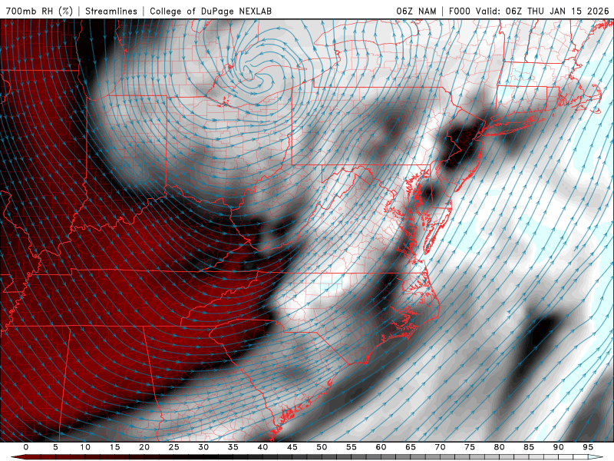
Task: Click the "85" value on color scale
Action: point(529,447)
